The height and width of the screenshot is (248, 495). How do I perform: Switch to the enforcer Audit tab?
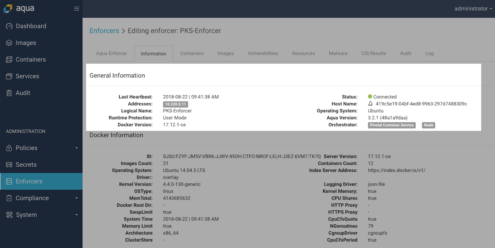(406, 53)
